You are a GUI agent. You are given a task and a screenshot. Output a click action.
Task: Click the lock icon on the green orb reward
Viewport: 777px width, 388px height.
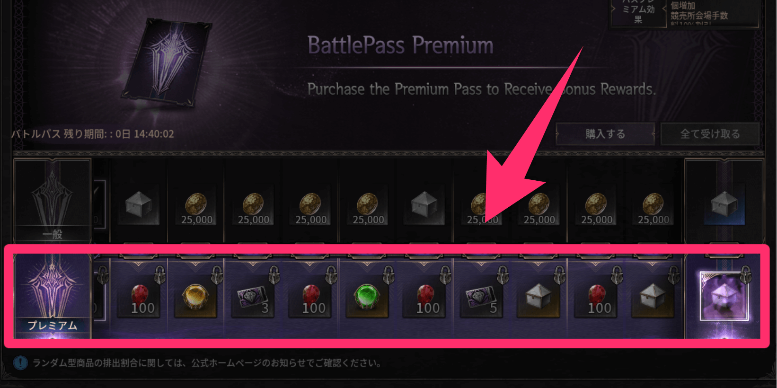(388, 274)
